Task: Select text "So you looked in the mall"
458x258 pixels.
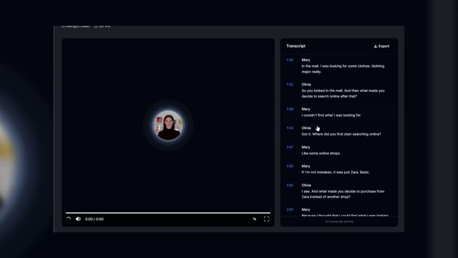Action: 322,91
